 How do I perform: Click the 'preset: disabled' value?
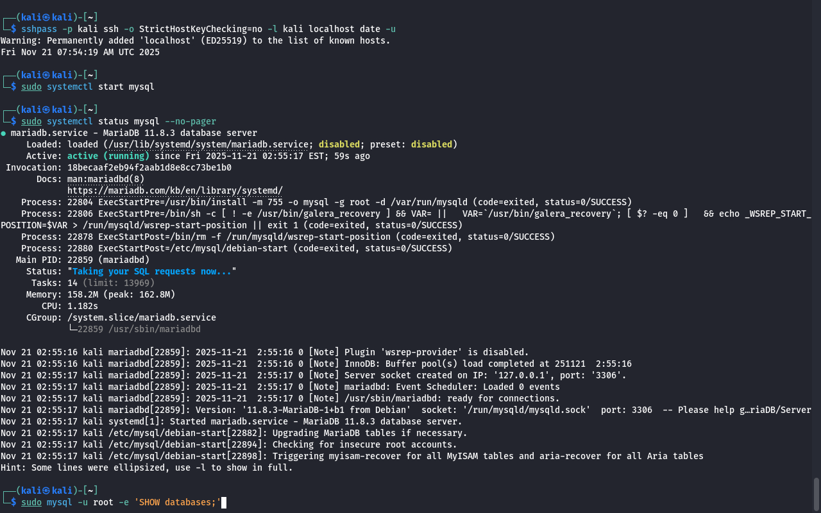click(x=434, y=144)
